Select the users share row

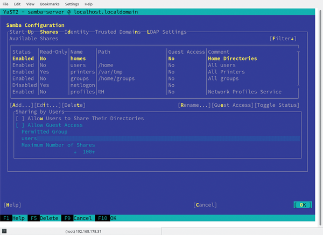tap(155, 65)
